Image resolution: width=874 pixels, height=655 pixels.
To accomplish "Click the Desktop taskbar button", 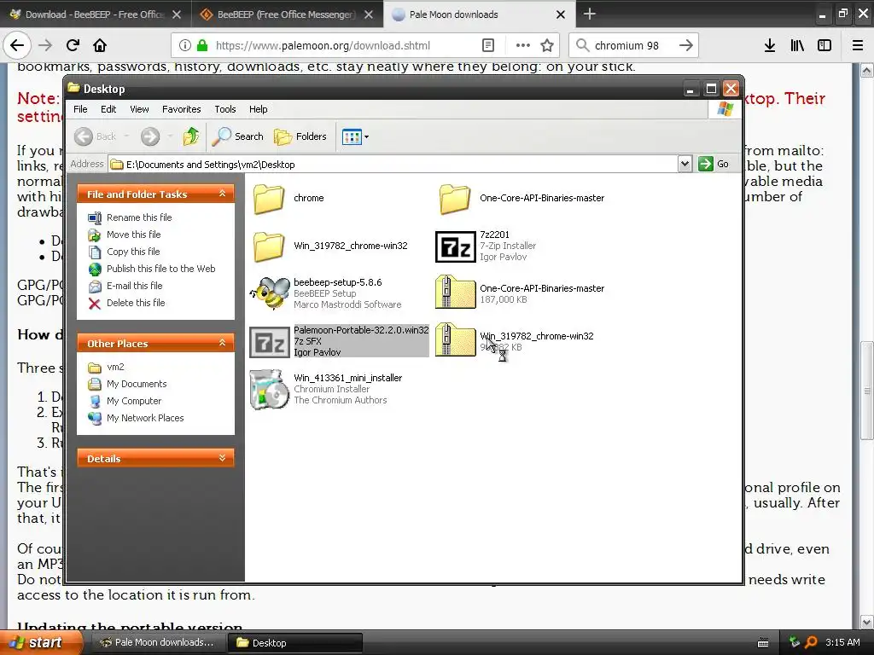I will [x=295, y=643].
